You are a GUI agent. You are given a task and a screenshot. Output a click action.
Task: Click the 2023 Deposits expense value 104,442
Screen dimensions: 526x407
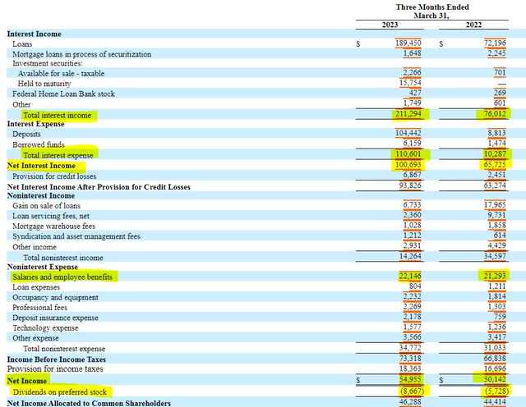[x=408, y=133]
